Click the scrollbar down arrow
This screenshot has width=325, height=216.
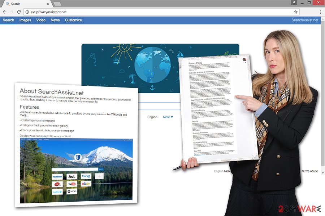tap(323, 172)
